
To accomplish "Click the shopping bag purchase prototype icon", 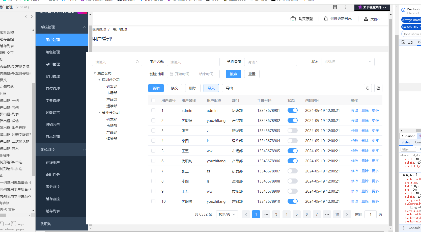I will [x=293, y=19].
